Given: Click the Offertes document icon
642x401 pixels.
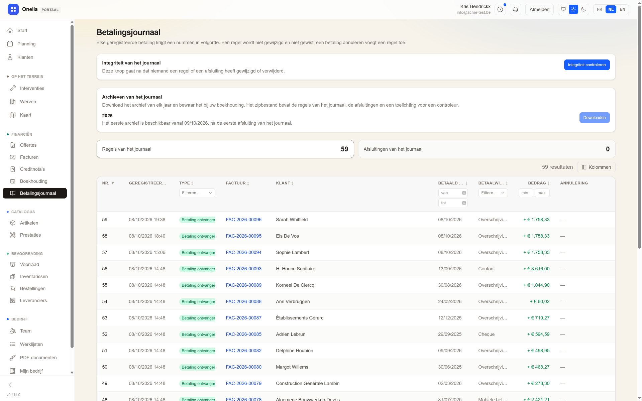Looking at the screenshot, I should [13, 145].
